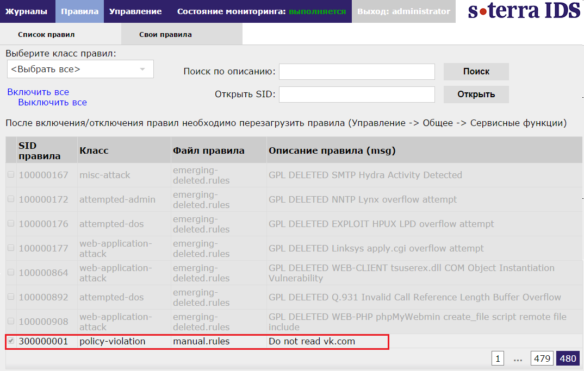Select the Правила menu item
584x371 pixels.
coord(80,11)
